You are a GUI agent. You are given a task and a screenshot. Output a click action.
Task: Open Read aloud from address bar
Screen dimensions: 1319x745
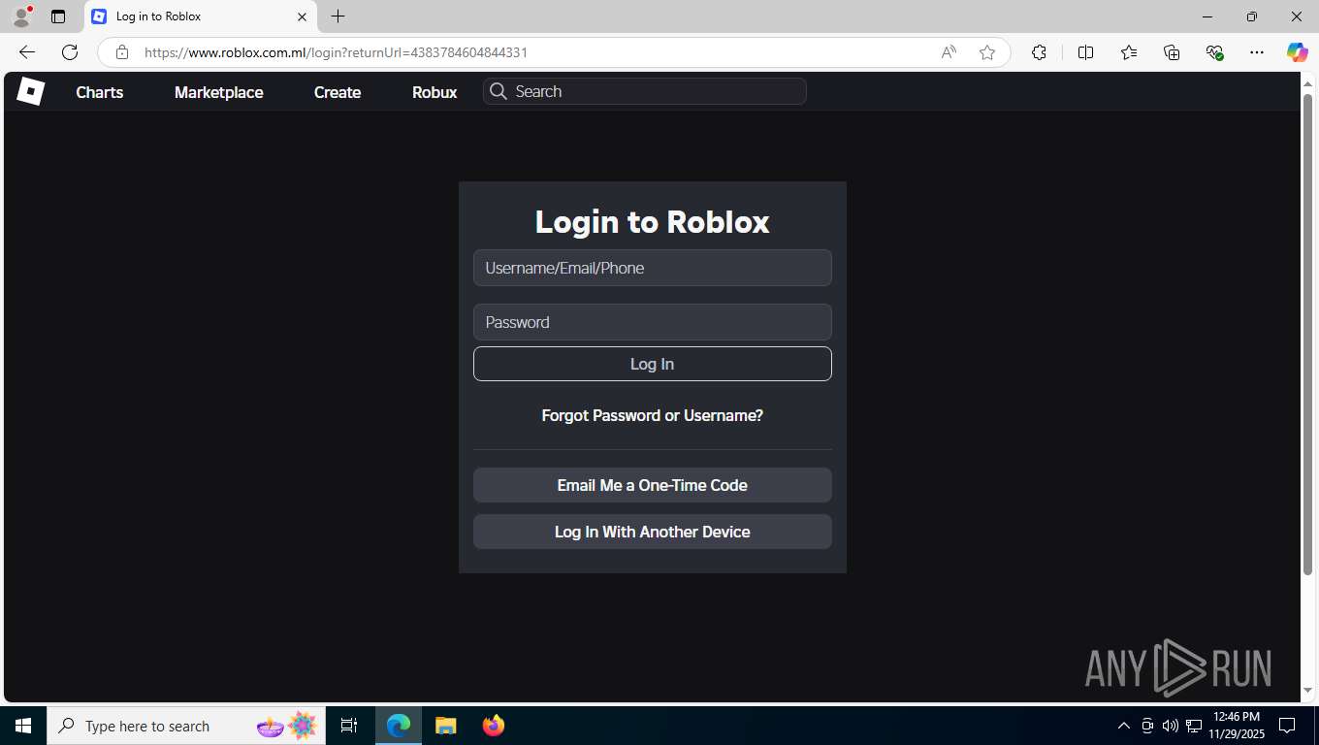(x=949, y=52)
